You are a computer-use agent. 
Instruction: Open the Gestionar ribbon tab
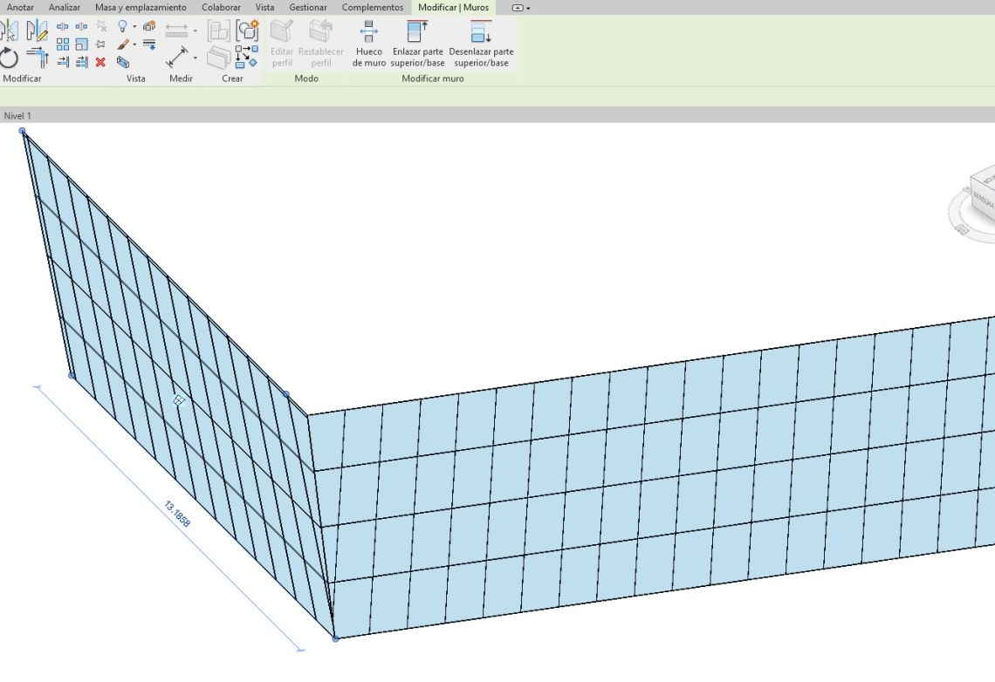(x=308, y=8)
